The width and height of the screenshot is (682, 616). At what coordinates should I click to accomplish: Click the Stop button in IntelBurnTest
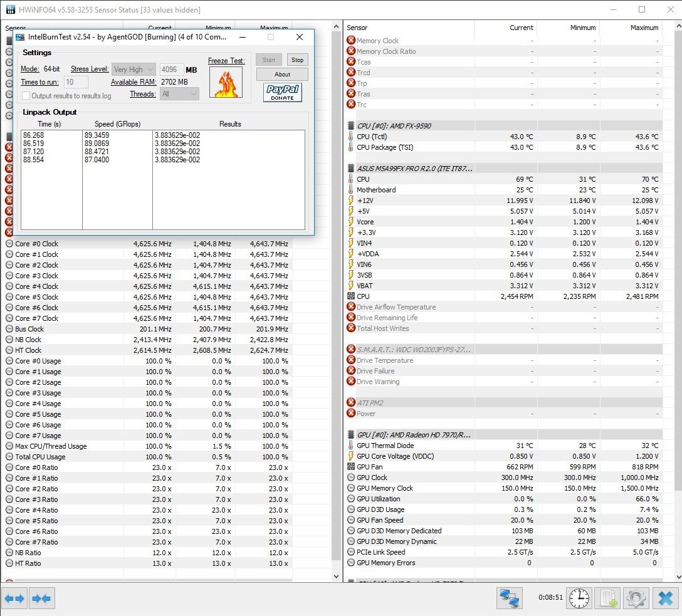[298, 60]
